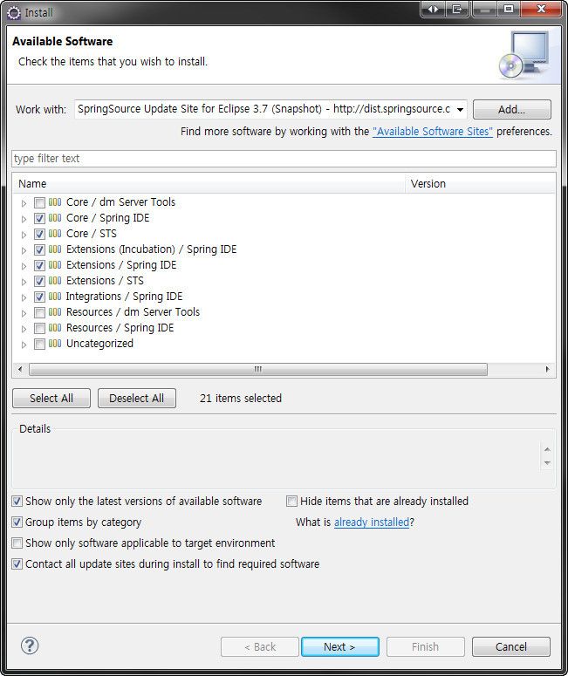Enable Show only software applicable to target environment
This screenshot has height=676, width=568.
pos(17,543)
